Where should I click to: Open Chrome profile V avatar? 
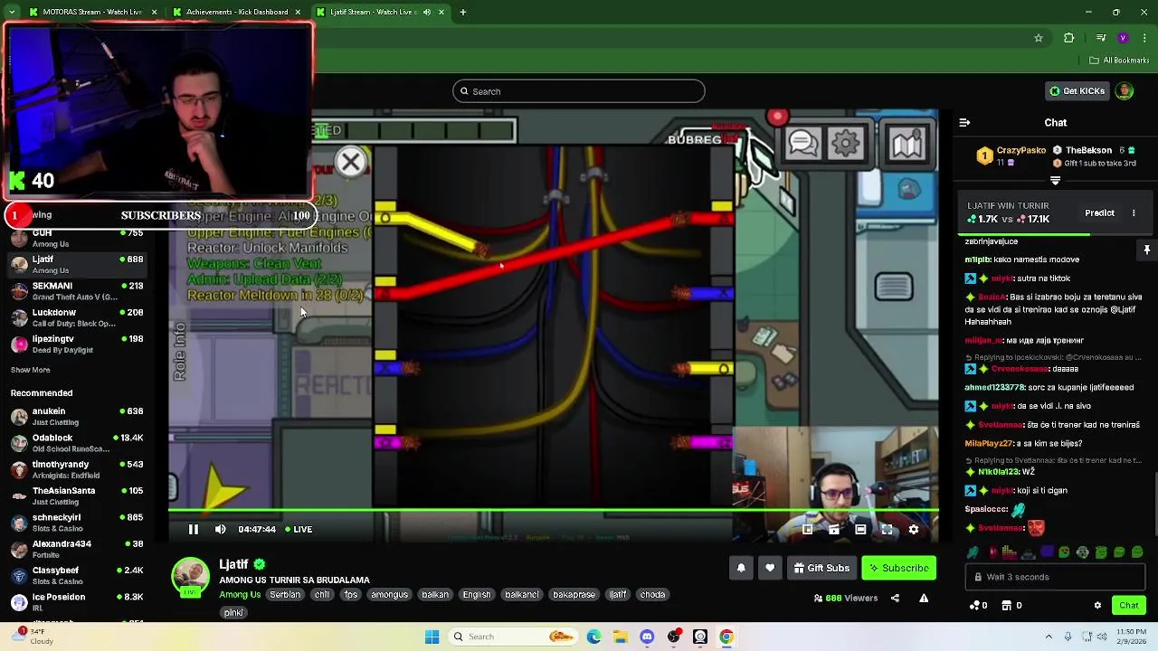click(x=1123, y=38)
